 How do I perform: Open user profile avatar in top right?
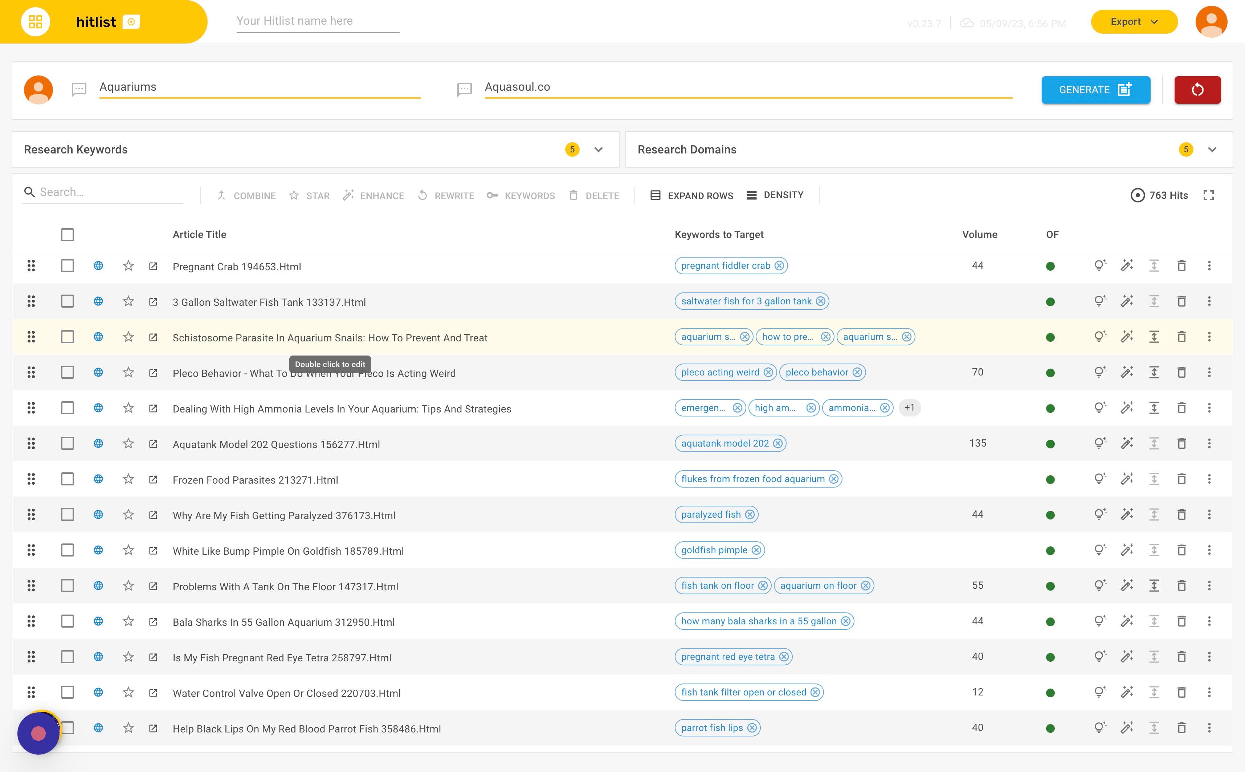(1211, 22)
